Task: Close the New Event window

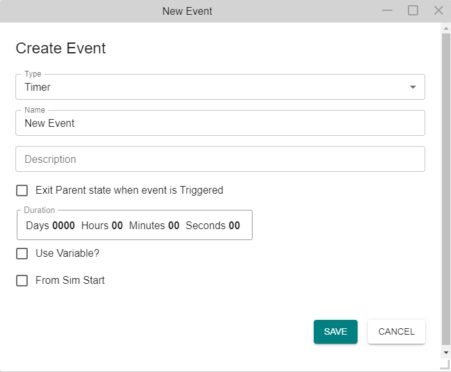Action: [439, 11]
